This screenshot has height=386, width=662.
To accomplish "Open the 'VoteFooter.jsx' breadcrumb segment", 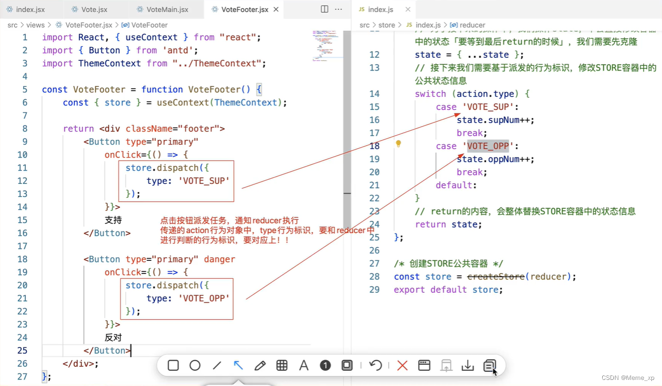I will (89, 25).
